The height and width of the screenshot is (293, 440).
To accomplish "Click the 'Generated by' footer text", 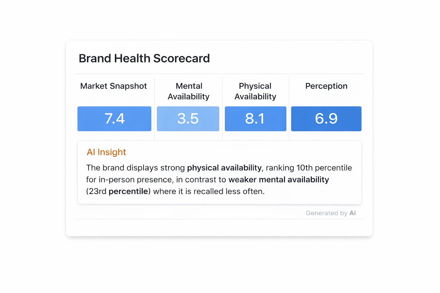I will point(326,213).
